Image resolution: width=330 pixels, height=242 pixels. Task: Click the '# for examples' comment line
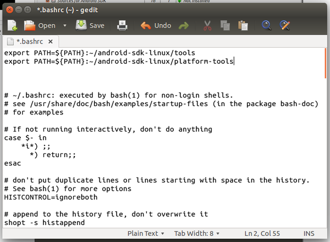click(34, 112)
